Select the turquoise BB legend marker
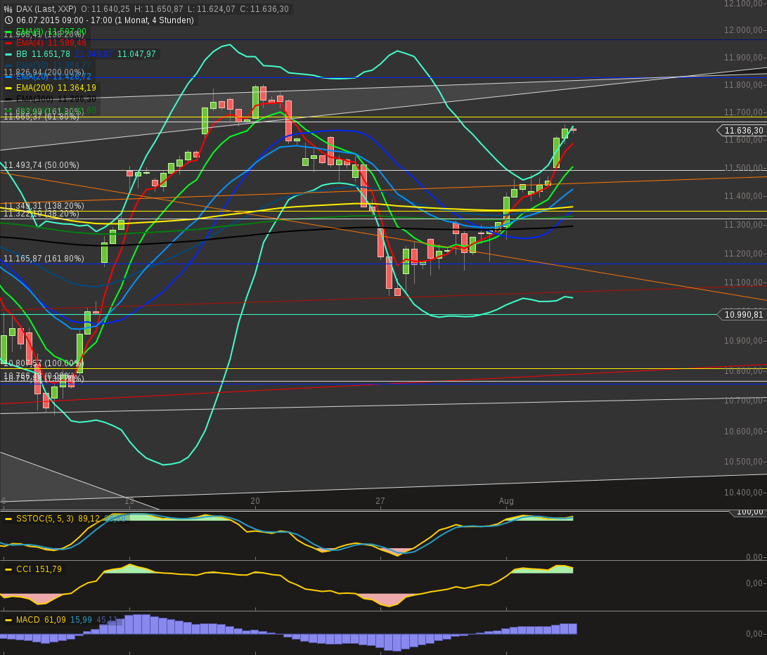The width and height of the screenshot is (767, 655). point(8,54)
